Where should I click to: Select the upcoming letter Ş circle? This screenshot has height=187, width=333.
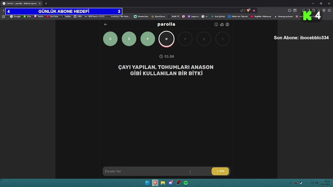click(204, 39)
